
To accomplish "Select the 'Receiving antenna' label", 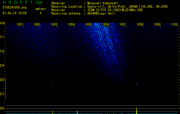I will coord(66,13).
